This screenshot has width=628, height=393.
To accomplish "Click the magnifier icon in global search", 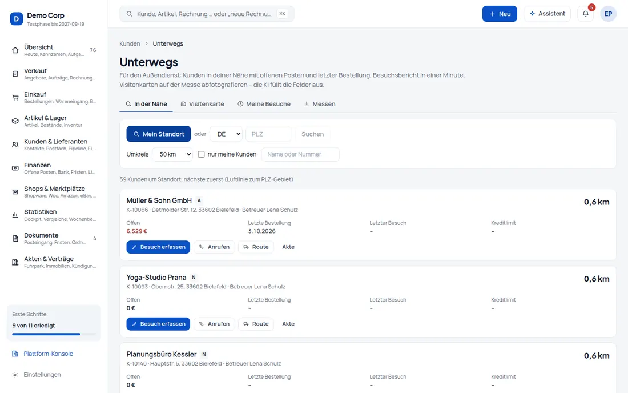I will (130, 14).
